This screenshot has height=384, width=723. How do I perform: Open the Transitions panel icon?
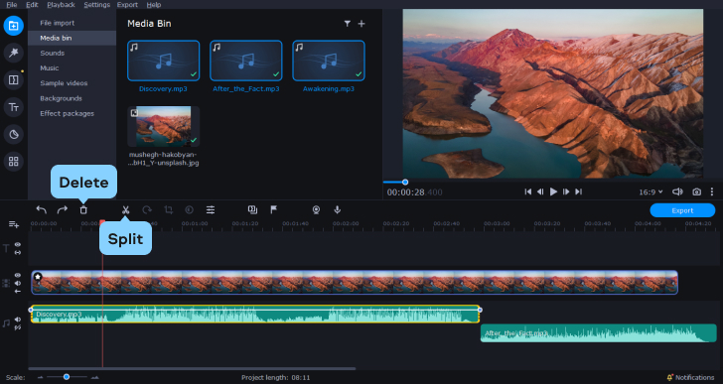(13, 80)
